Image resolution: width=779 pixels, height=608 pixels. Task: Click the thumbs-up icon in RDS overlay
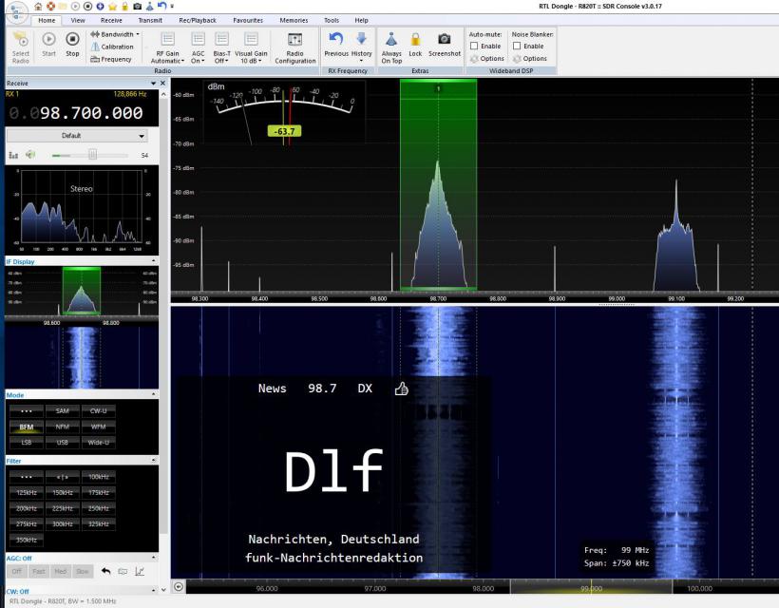coord(402,389)
